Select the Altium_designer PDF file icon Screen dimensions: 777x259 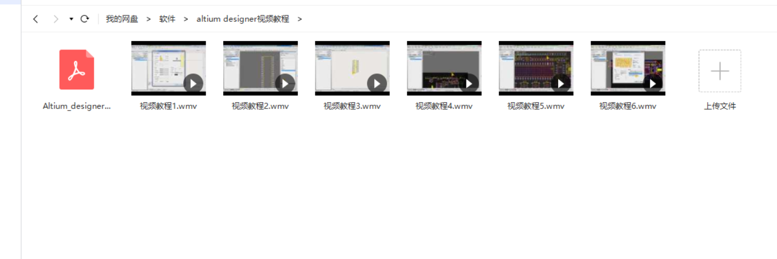point(77,69)
